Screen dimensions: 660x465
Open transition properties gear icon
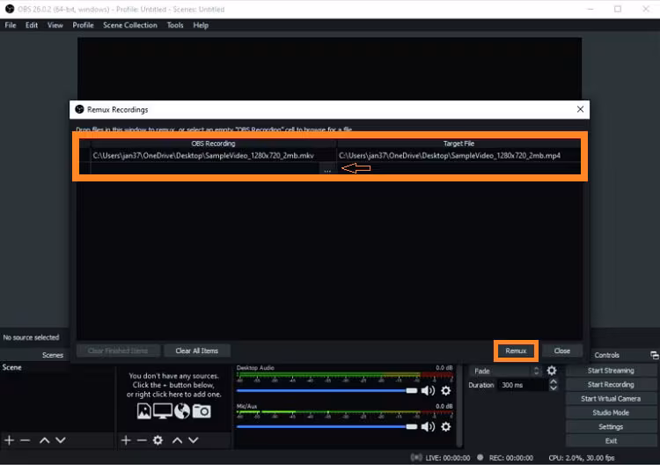(x=552, y=371)
